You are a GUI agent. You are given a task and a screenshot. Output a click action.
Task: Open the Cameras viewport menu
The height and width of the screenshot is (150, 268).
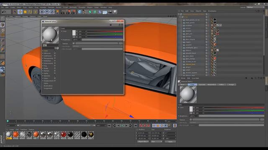18,17
